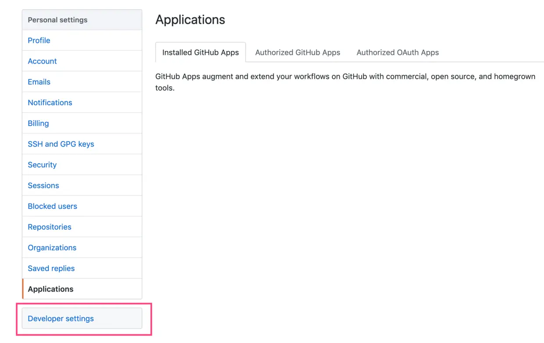Screen dimensions: 544x343
Task: Click the Applications page heading
Action: (x=190, y=20)
